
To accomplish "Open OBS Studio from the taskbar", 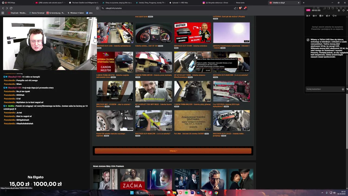I will (x=204, y=193).
